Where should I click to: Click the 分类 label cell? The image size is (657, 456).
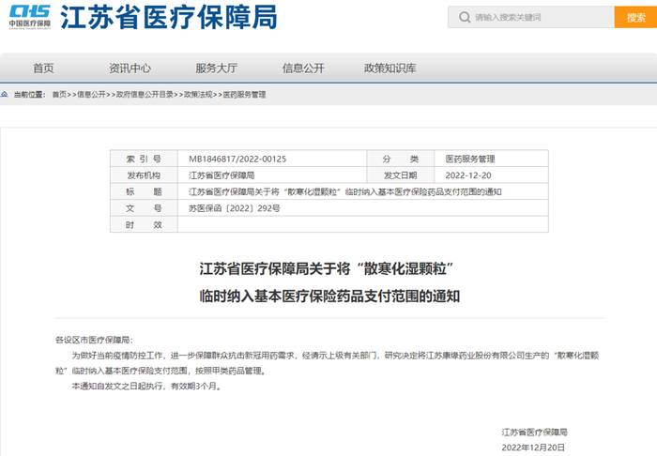[400, 159]
